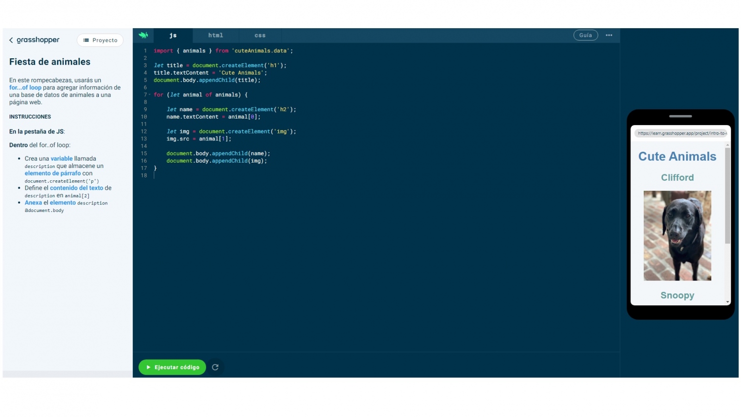The image size is (741, 417).
Task: Click code line "title.textContent = 'Cute Animals';"
Action: (210, 73)
